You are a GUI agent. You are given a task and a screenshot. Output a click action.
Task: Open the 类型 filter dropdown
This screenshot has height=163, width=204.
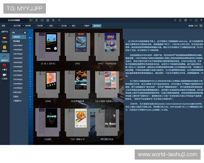click(x=7, y=26)
